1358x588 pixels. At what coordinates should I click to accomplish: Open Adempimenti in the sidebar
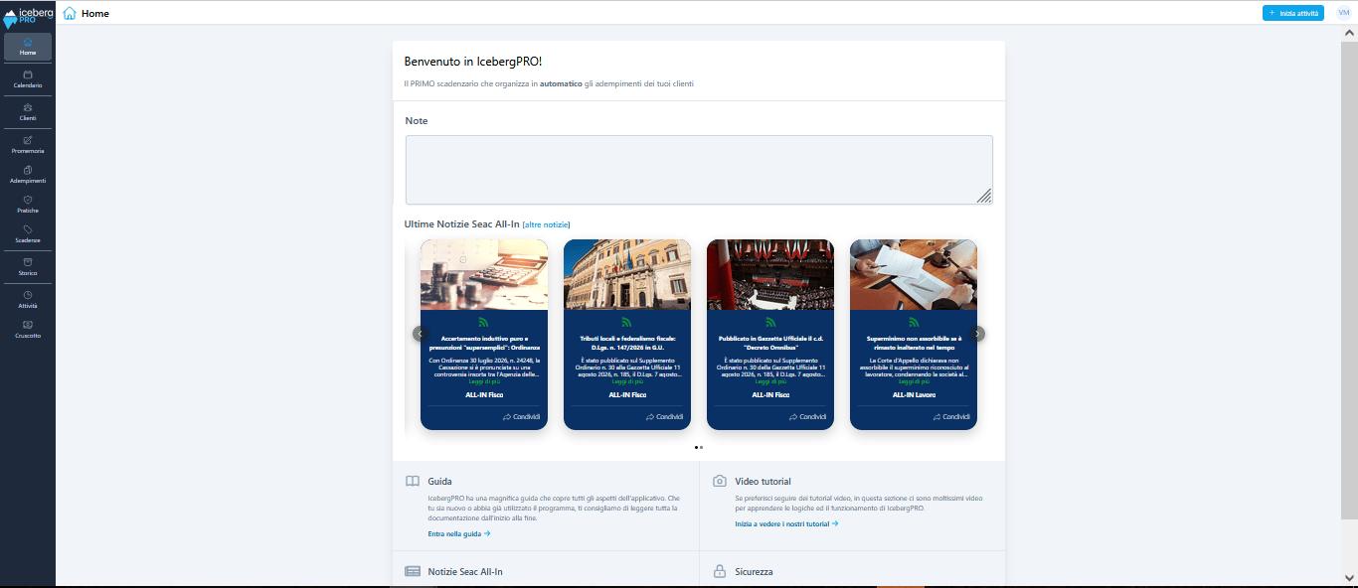coord(28,175)
